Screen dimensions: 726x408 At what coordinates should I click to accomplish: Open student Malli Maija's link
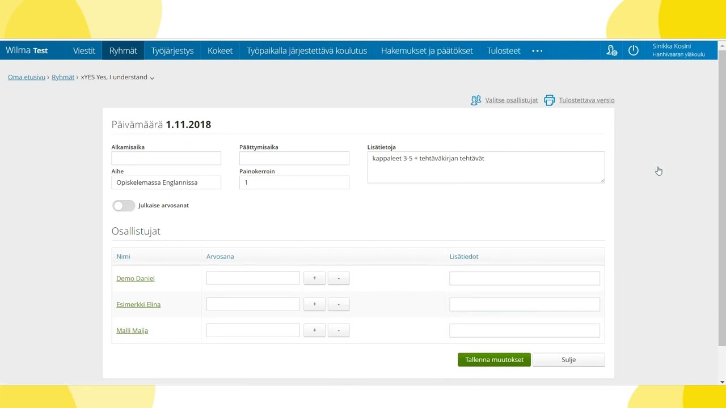tap(132, 330)
